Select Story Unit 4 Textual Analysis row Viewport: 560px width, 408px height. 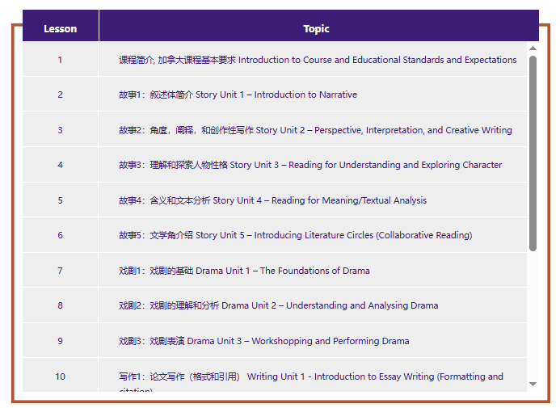click(x=272, y=200)
